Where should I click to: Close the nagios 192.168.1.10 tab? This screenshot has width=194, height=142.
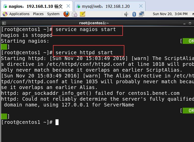click(x=68, y=6)
